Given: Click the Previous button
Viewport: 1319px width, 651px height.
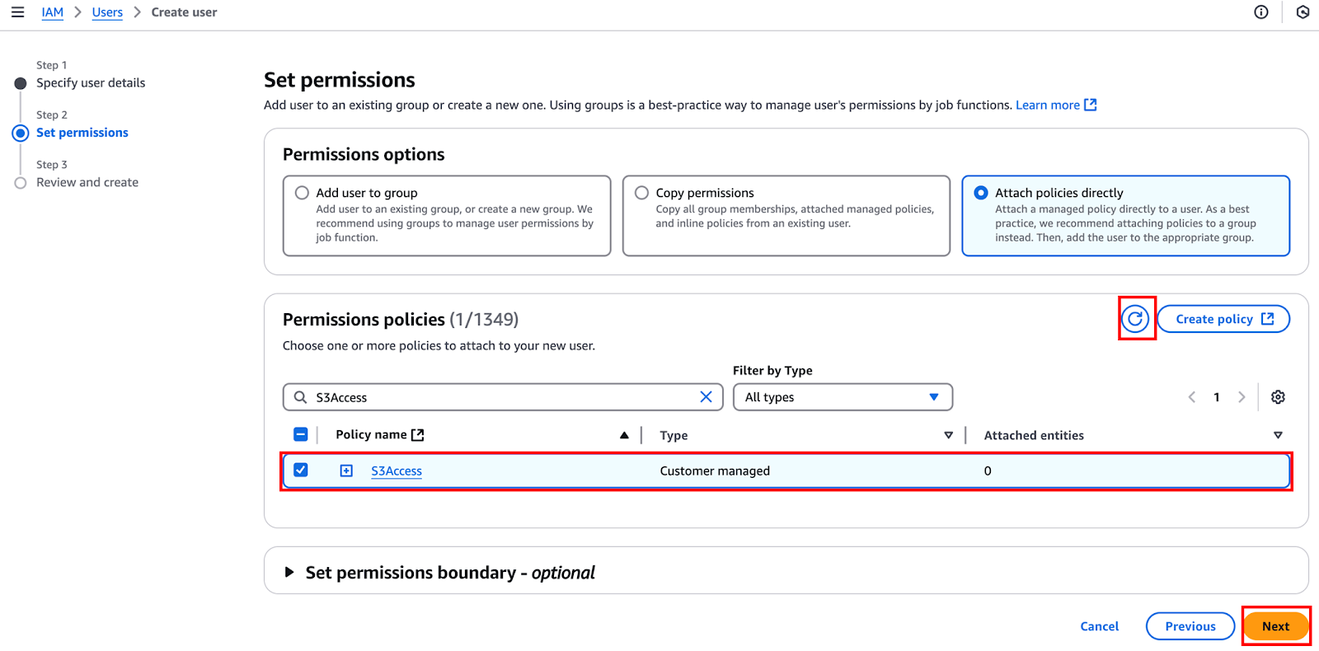Looking at the screenshot, I should point(1190,626).
